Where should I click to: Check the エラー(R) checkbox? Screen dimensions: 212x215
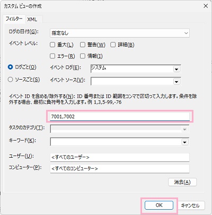point(52,56)
